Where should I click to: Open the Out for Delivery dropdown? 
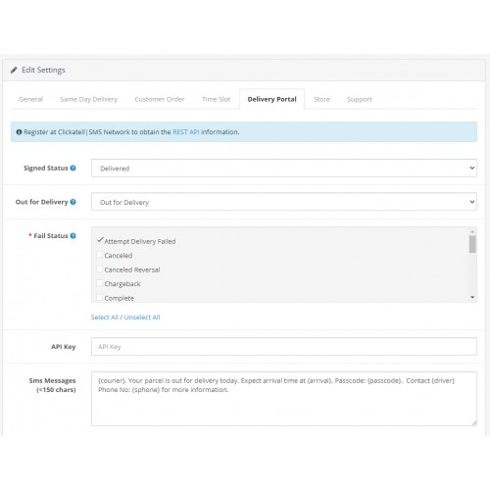(x=284, y=202)
